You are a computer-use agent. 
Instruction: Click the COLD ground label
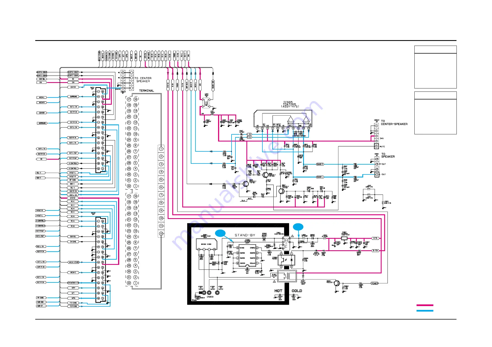click(297, 291)
